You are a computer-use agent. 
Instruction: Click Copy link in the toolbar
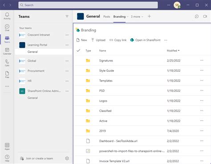pos(118,40)
